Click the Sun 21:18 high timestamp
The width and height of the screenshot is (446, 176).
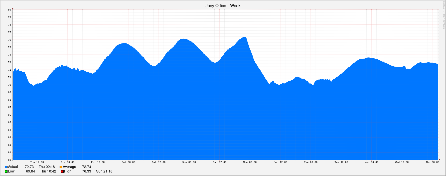(x=104, y=171)
